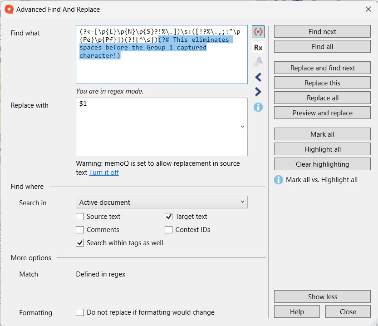This screenshot has height=326, width=378.
Task: Click Clear highlighting button
Action: pos(322,164)
